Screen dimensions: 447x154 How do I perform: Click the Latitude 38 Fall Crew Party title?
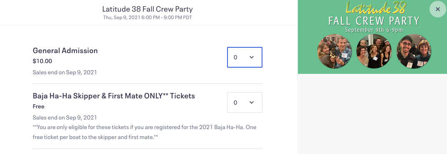point(147,9)
